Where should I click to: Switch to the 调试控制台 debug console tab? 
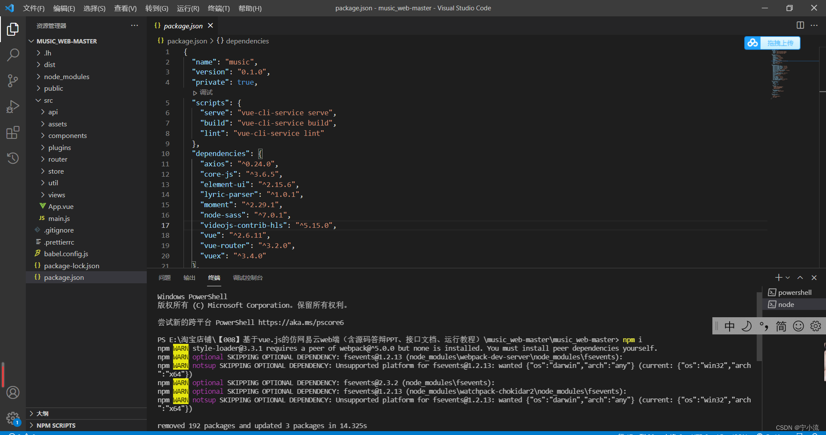248,278
